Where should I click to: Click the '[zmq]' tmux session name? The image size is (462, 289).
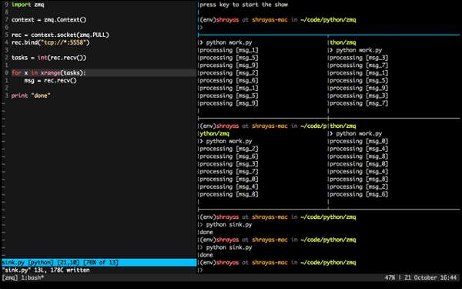click(10, 277)
